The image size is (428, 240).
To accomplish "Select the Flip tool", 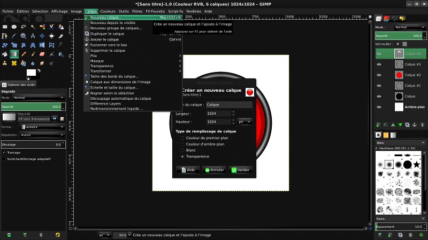I will (x=42, y=45).
